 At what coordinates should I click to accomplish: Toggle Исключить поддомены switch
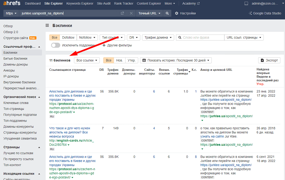click(x=56, y=45)
